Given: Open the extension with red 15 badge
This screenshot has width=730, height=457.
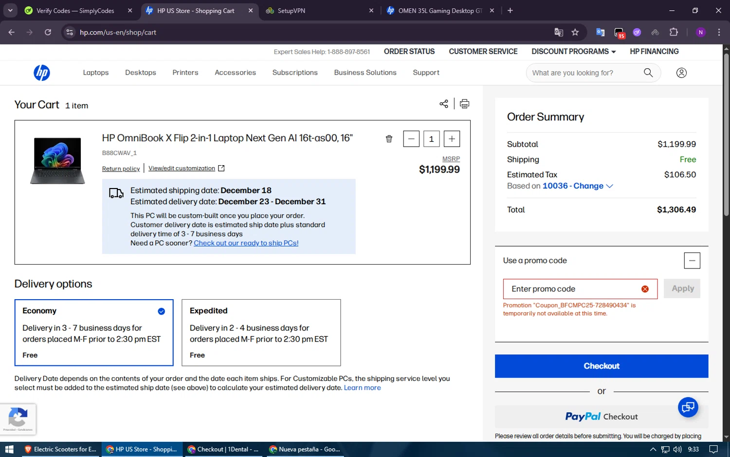Looking at the screenshot, I should coord(619,33).
